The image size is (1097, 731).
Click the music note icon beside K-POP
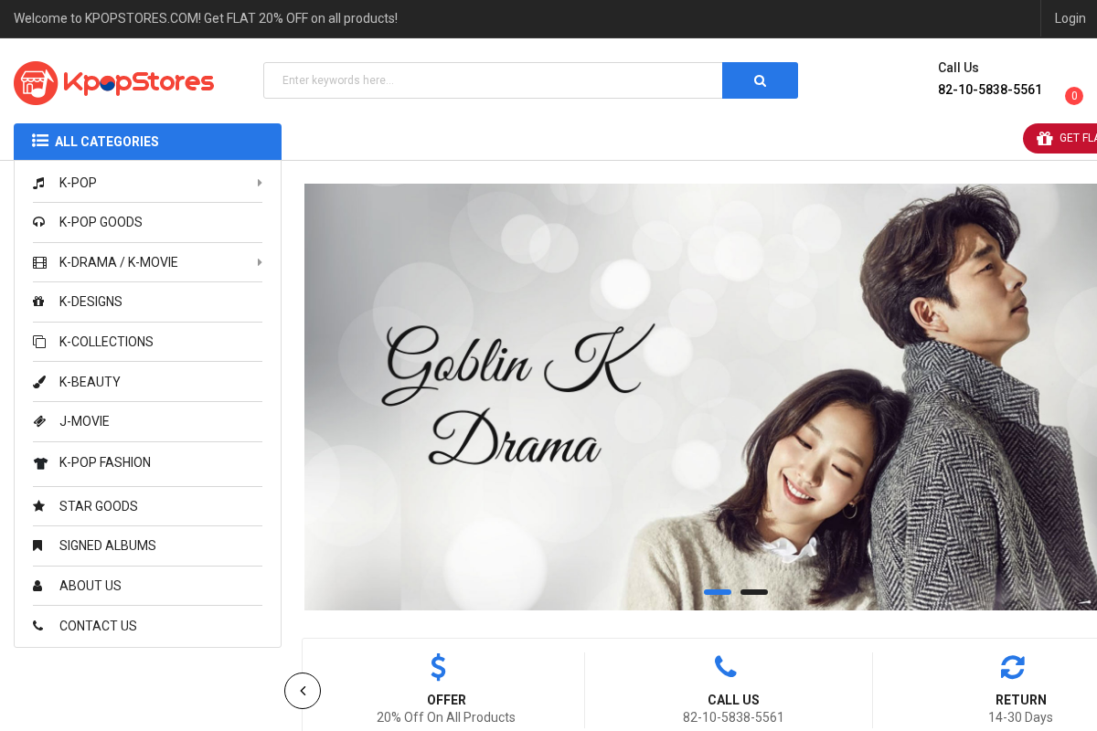39,183
